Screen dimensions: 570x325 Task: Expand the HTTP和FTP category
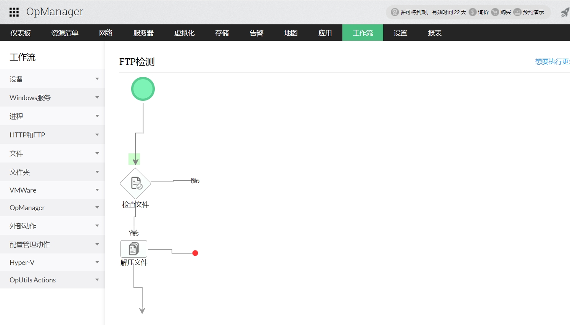52,135
